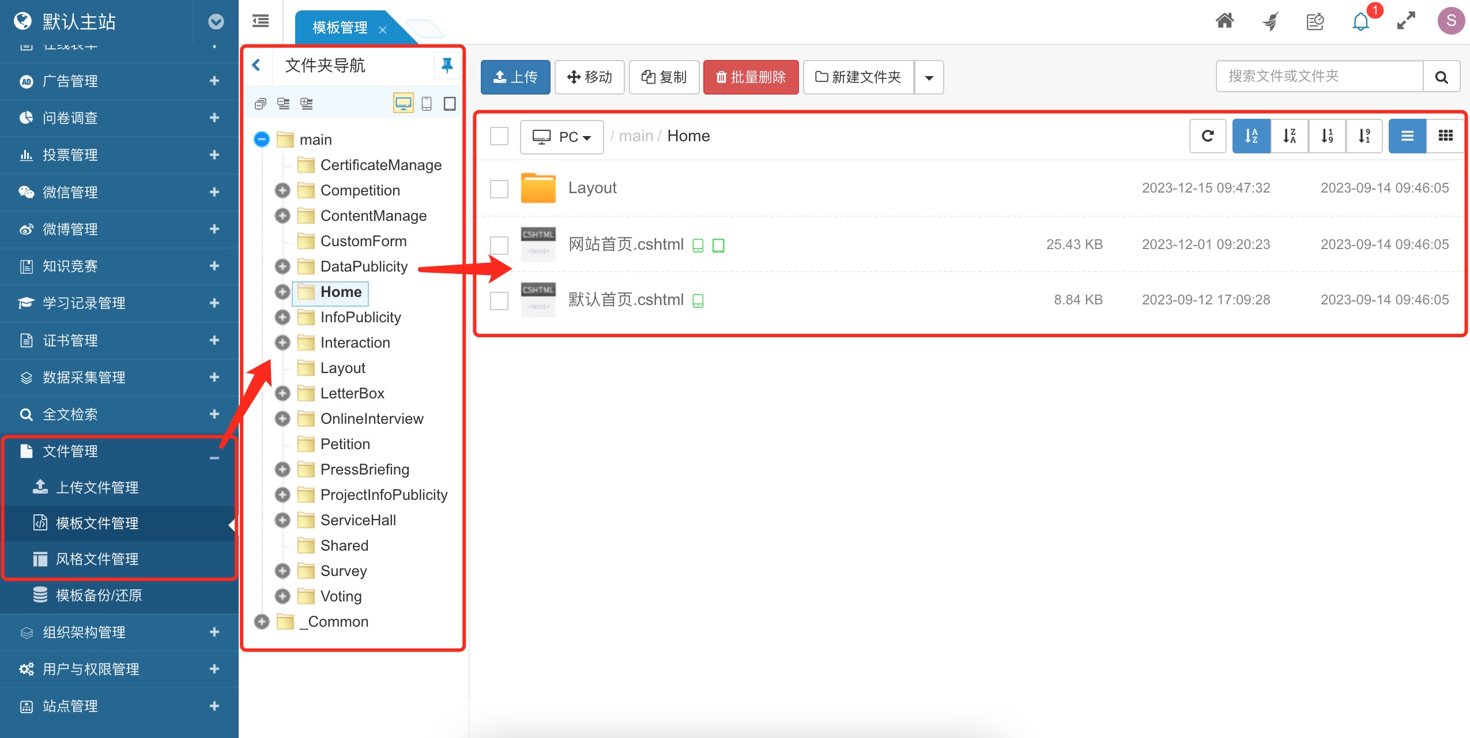Toggle the select-all files checkbox
Screen dimensions: 1470x738
(499, 135)
